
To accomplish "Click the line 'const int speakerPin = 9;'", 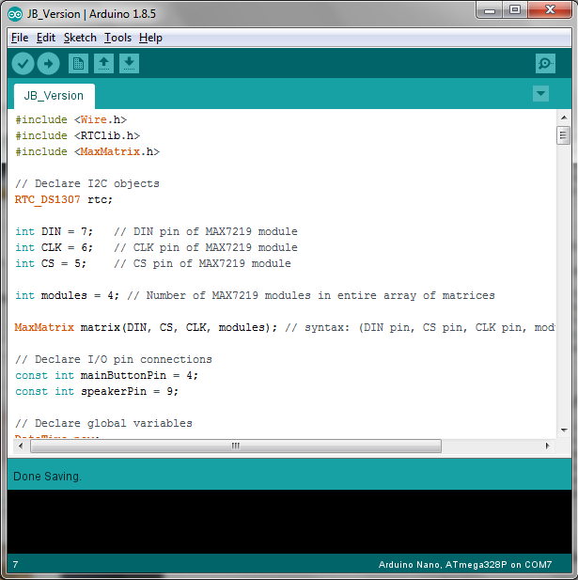I will click(x=97, y=391).
